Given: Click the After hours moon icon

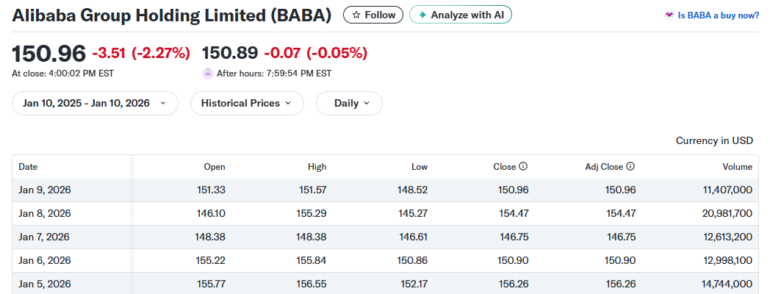Looking at the screenshot, I should pyautogui.click(x=208, y=73).
